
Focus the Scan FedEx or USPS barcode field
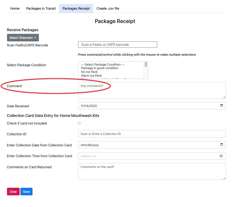pyautogui.click(x=118, y=44)
